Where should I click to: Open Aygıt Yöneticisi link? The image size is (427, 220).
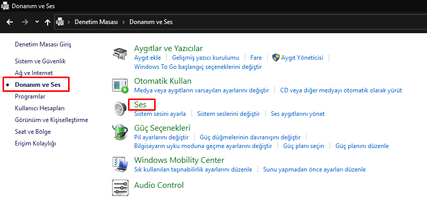click(x=302, y=58)
